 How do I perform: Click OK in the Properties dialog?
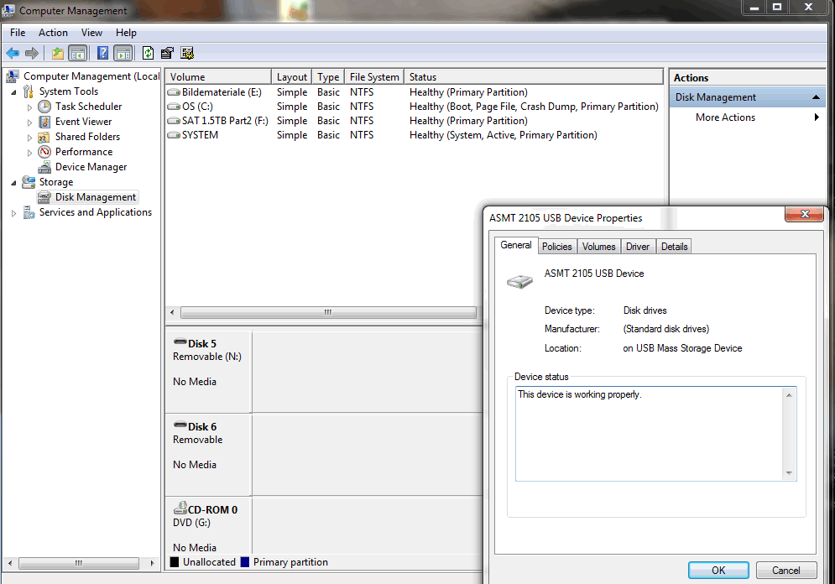(718, 571)
